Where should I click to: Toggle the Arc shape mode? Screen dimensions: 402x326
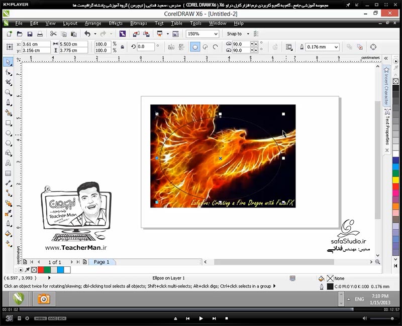click(216, 47)
